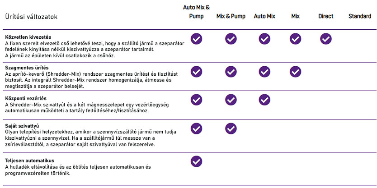This screenshot has height=188, width=377.
Task: Click Közvetlen kivezetés checkmark under Auto Mix
Action: tap(264, 39)
